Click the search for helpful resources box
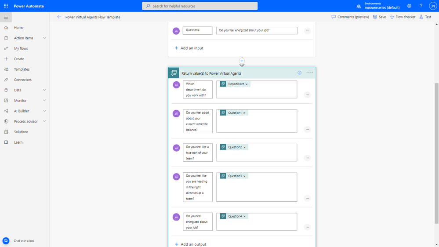This screenshot has height=247, width=439. pos(200,6)
